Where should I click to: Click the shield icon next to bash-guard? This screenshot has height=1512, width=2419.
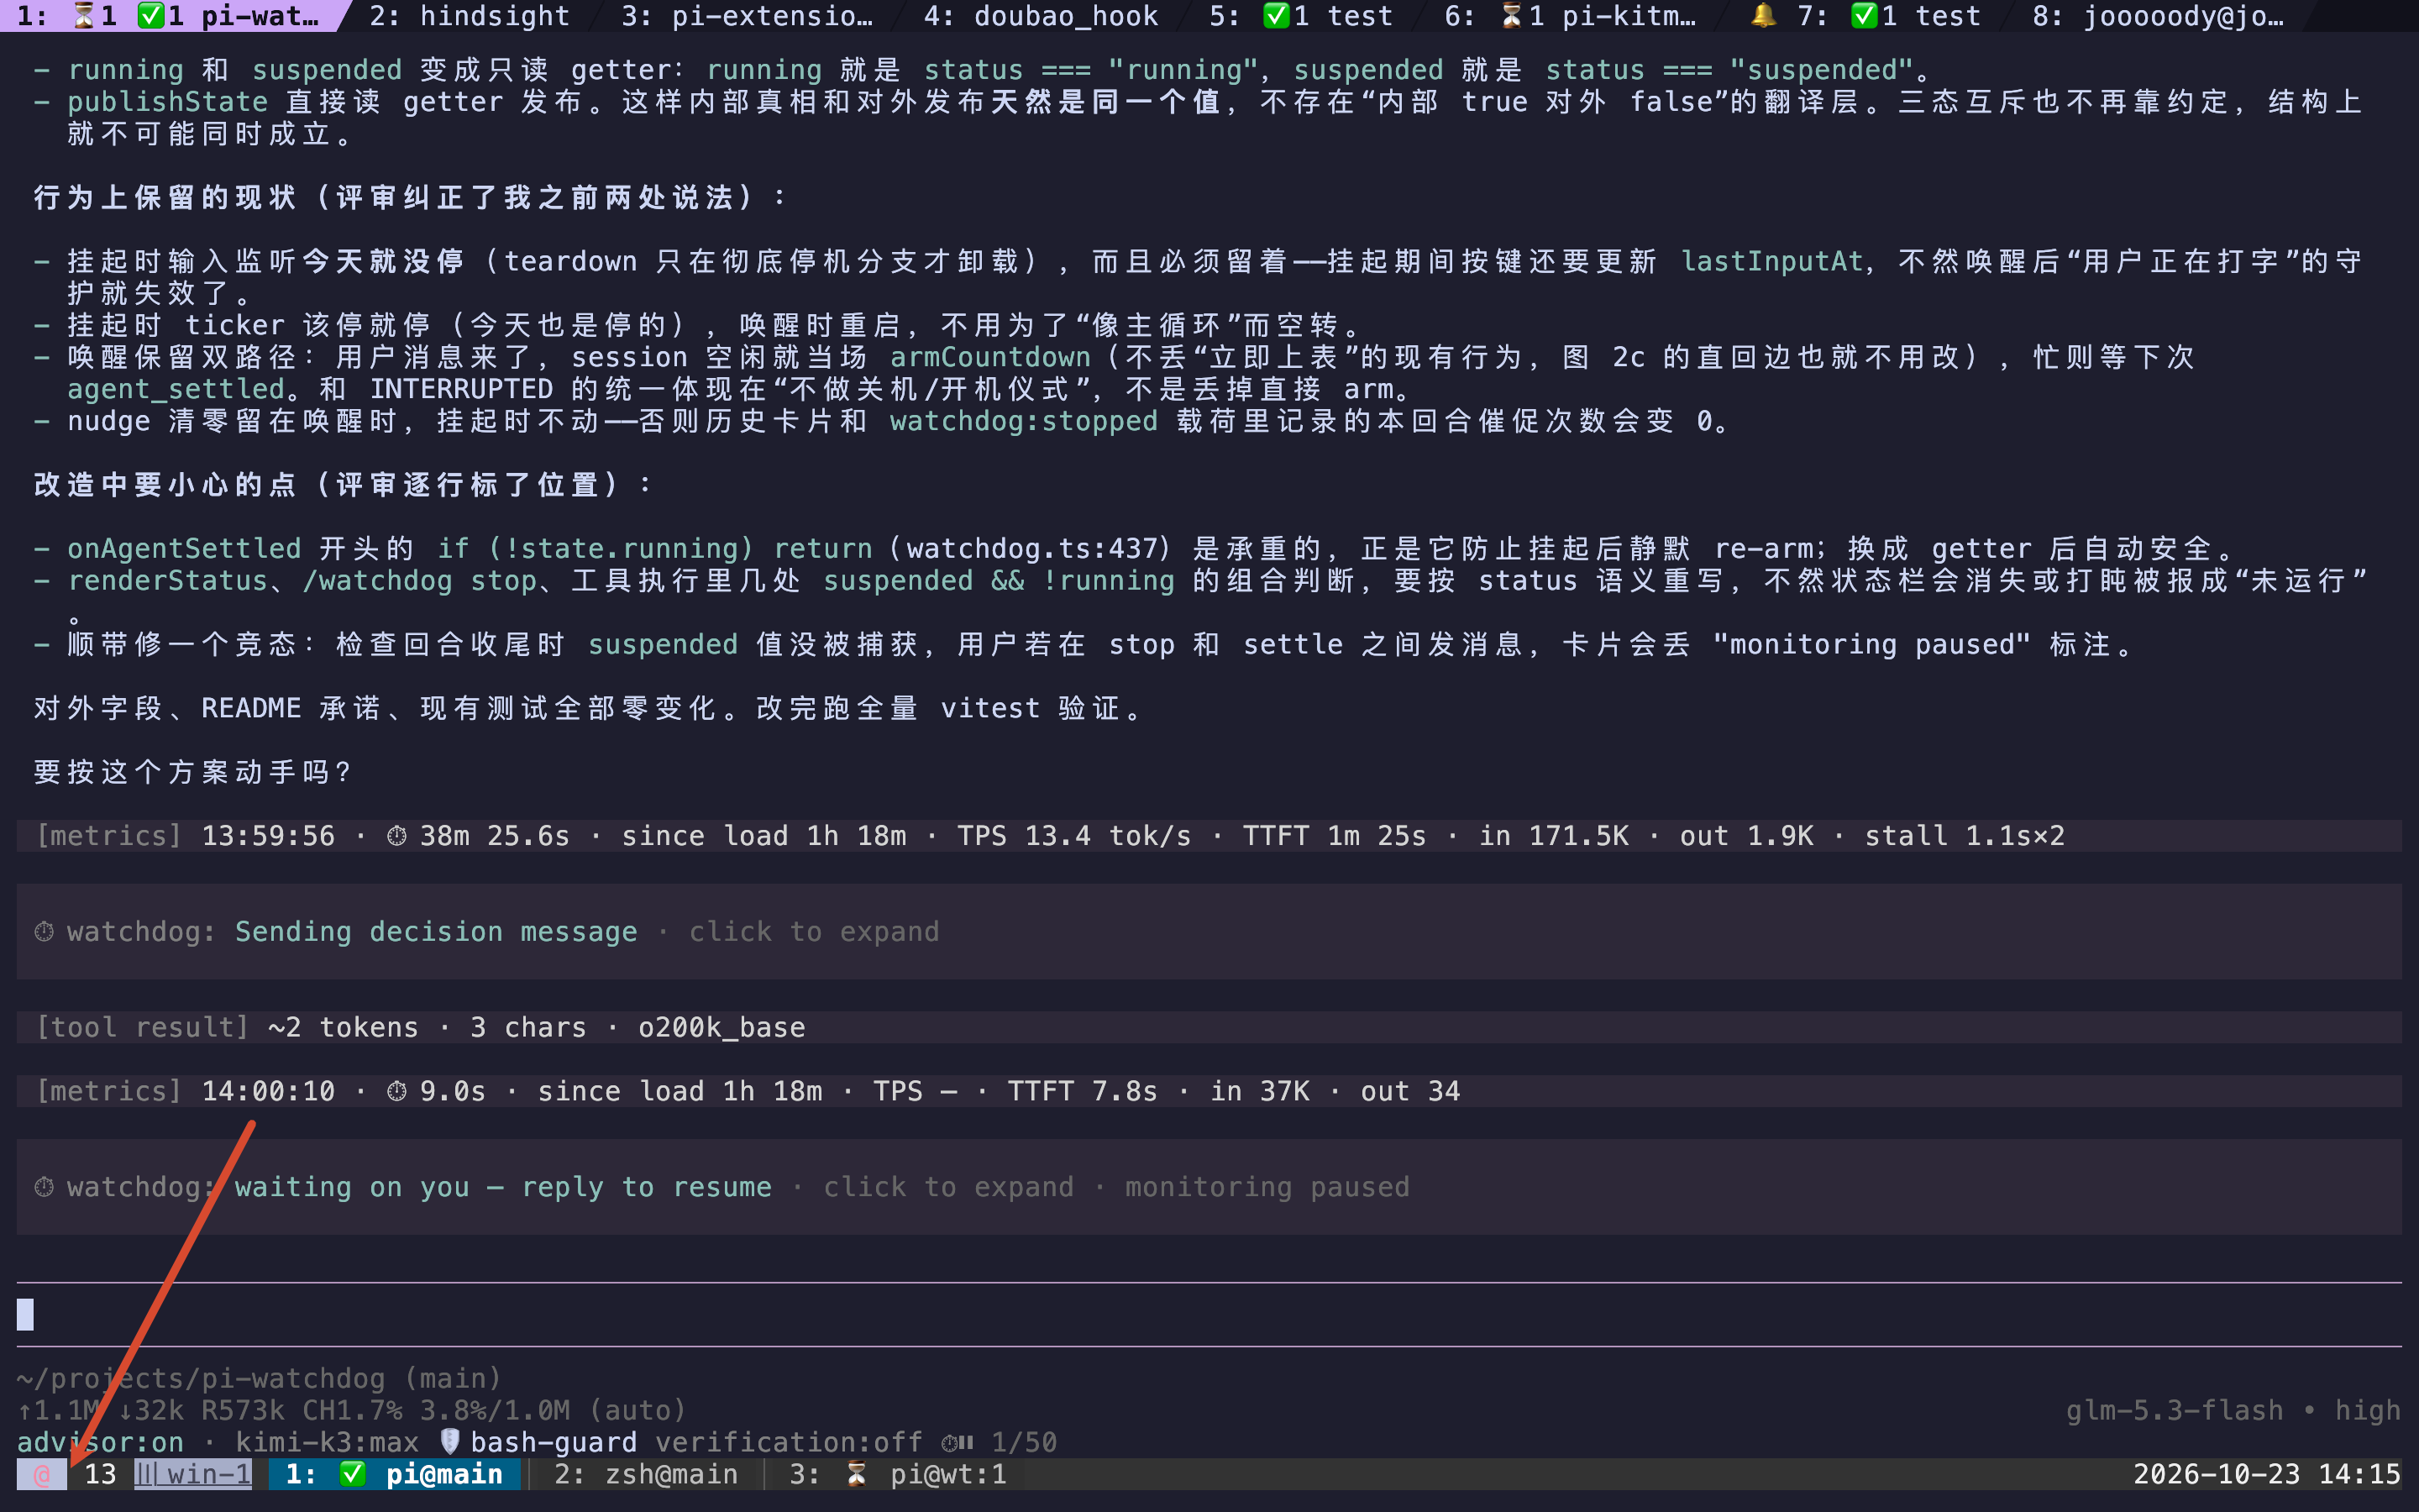pos(450,1442)
